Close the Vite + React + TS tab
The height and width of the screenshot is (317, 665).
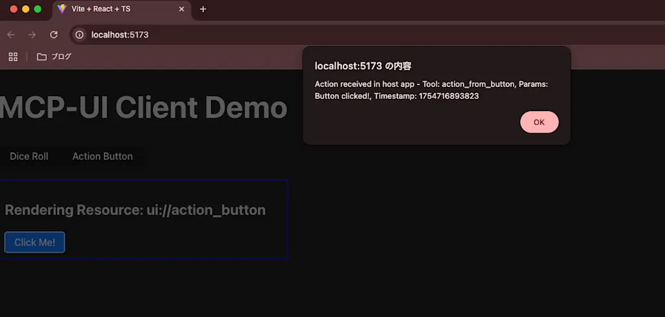(x=182, y=9)
